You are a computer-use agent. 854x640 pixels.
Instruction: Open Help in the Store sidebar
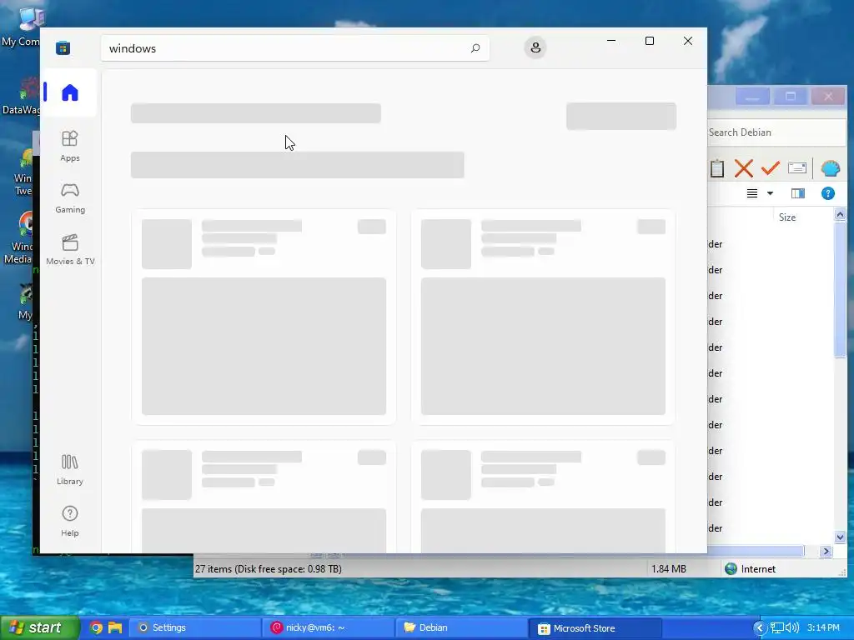pos(70,521)
